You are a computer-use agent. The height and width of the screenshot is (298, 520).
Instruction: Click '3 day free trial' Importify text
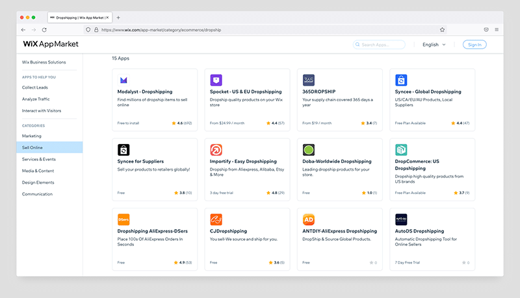[x=222, y=193]
